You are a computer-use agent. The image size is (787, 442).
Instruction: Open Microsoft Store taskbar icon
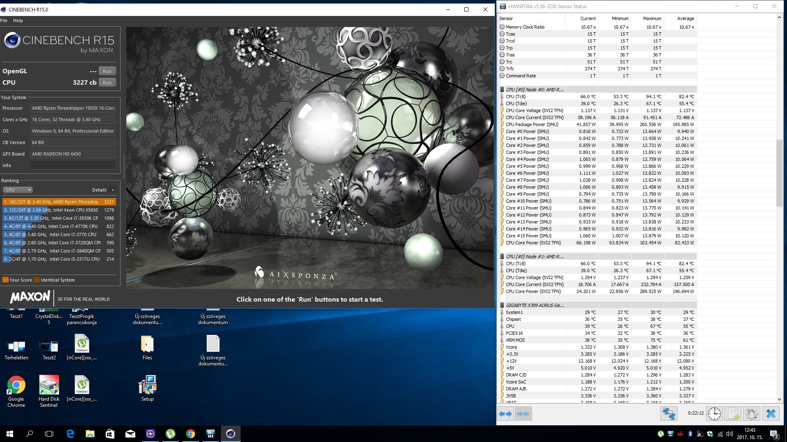click(x=110, y=434)
